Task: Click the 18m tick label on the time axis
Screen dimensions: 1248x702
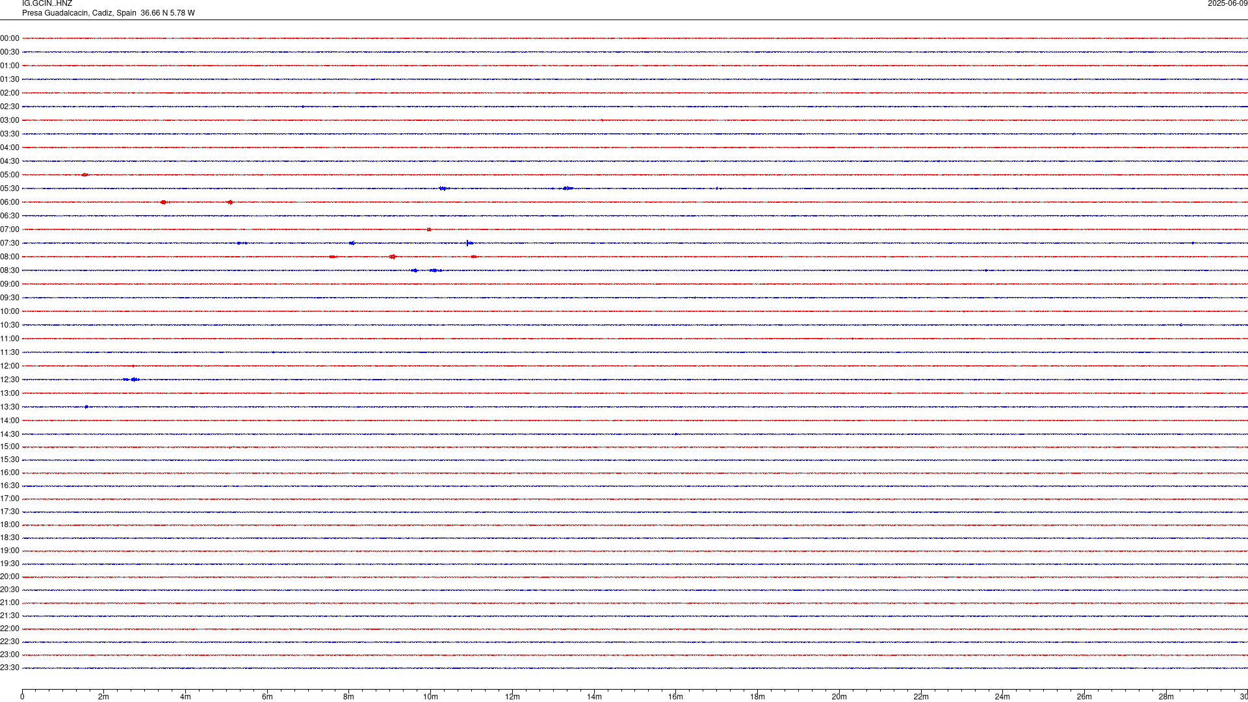Action: (x=757, y=697)
